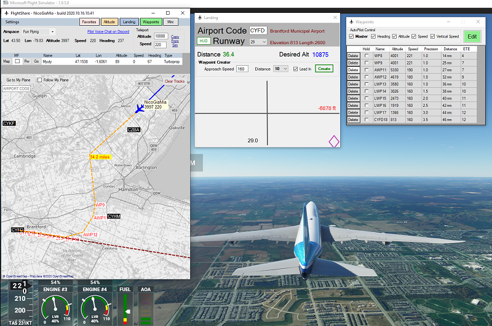492x326 pixels.
Task: Click the Map button for Myuty
Action: [x=7, y=61]
